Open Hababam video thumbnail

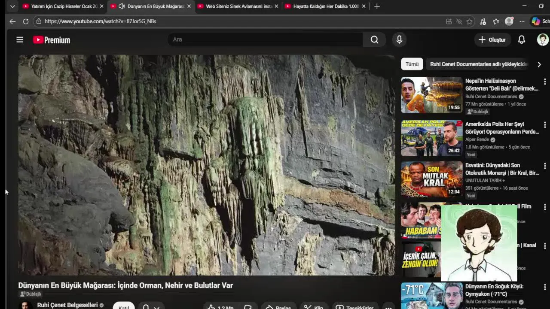(x=421, y=220)
